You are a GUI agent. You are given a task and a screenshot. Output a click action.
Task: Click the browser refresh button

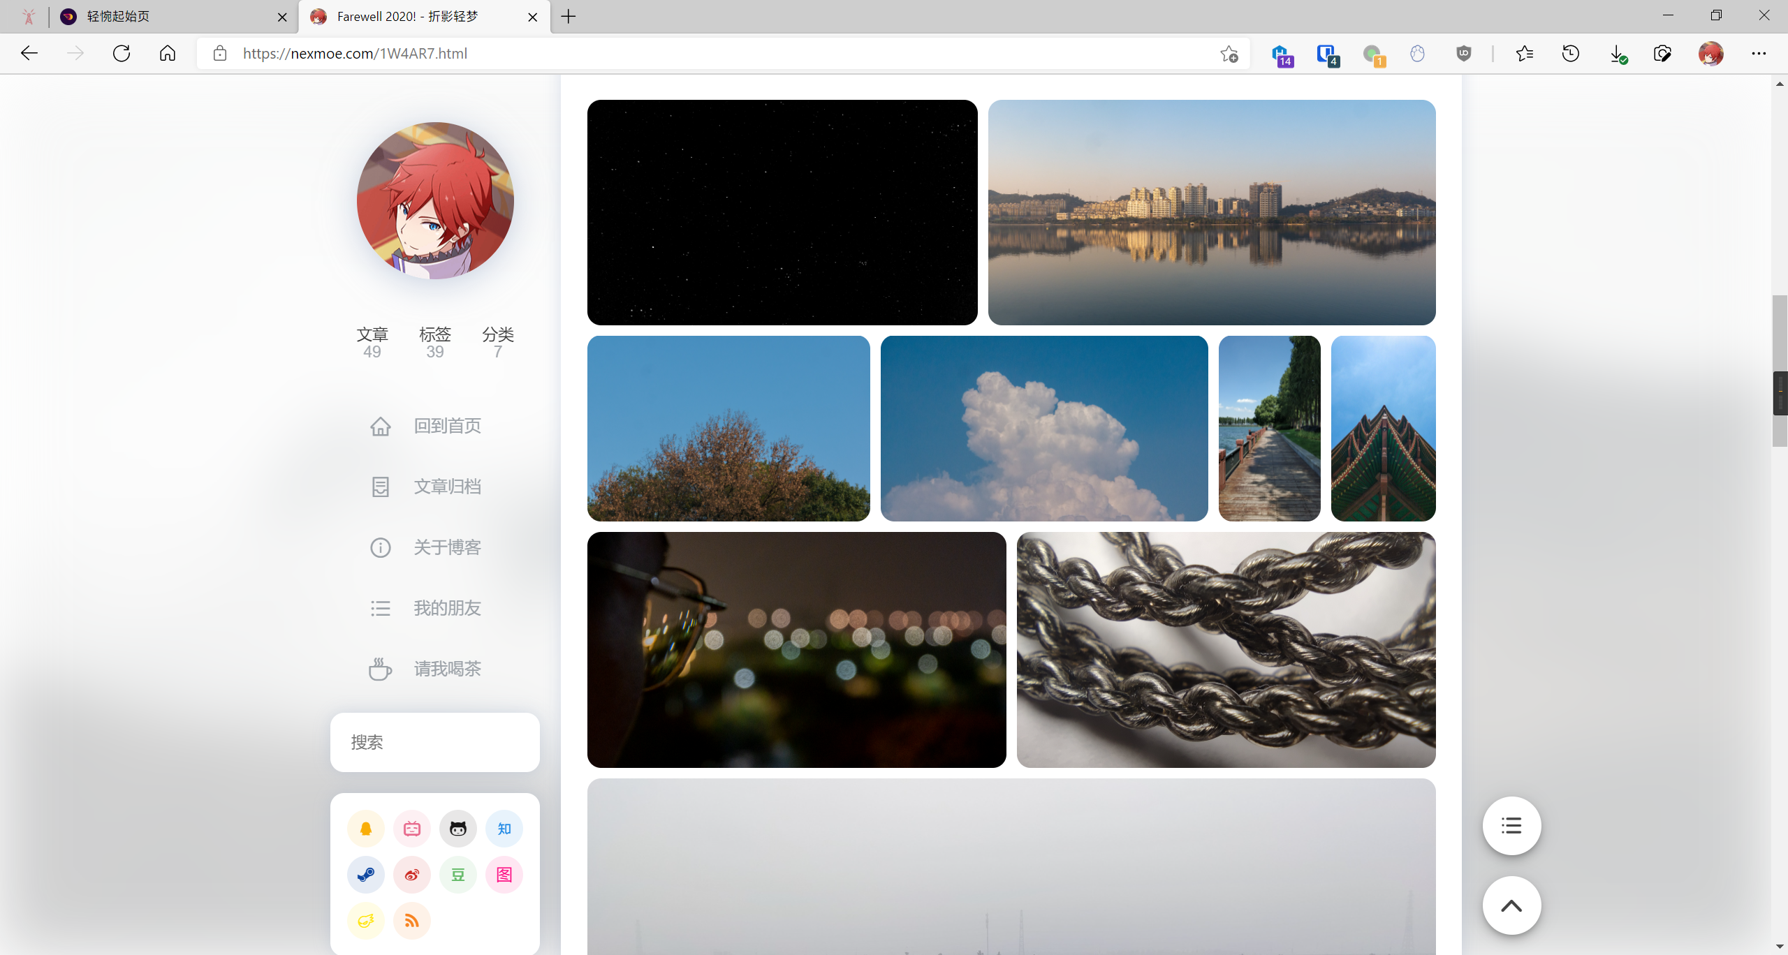coord(122,53)
